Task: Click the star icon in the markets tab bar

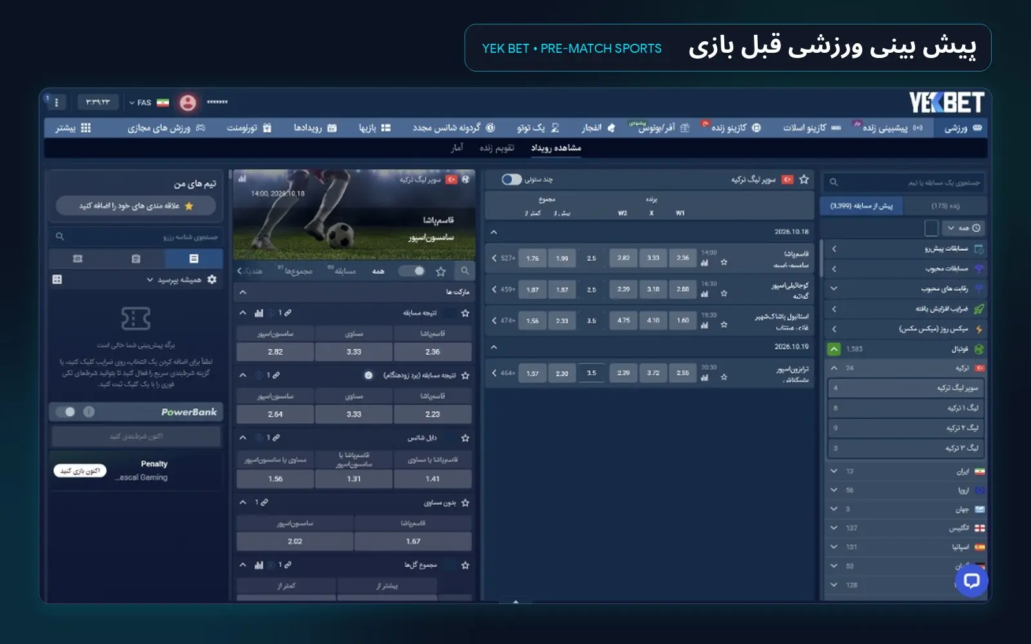Action: (x=441, y=271)
